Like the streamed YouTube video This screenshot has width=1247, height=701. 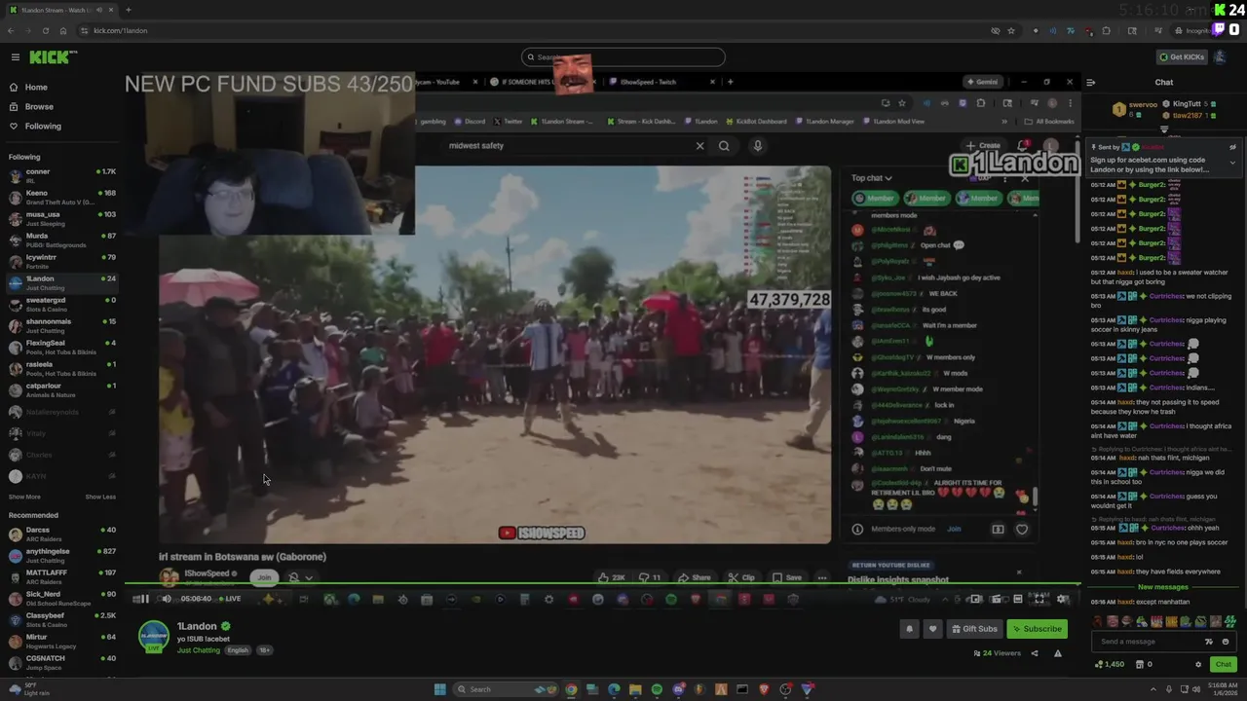coord(613,577)
